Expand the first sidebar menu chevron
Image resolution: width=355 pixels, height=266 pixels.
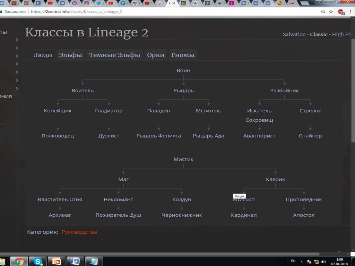(x=17, y=40)
